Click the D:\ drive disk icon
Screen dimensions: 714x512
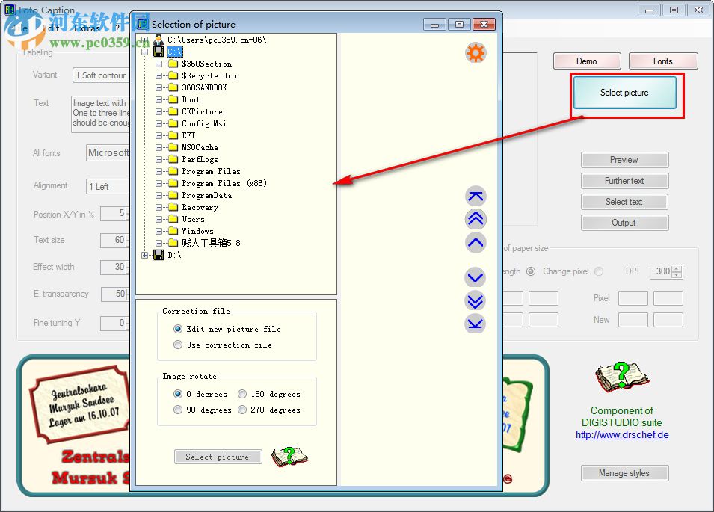tap(159, 255)
